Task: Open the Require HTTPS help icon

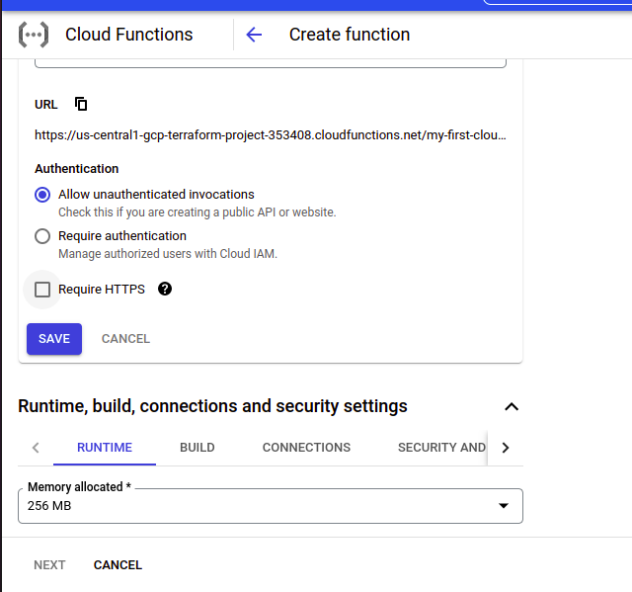Action: click(165, 289)
